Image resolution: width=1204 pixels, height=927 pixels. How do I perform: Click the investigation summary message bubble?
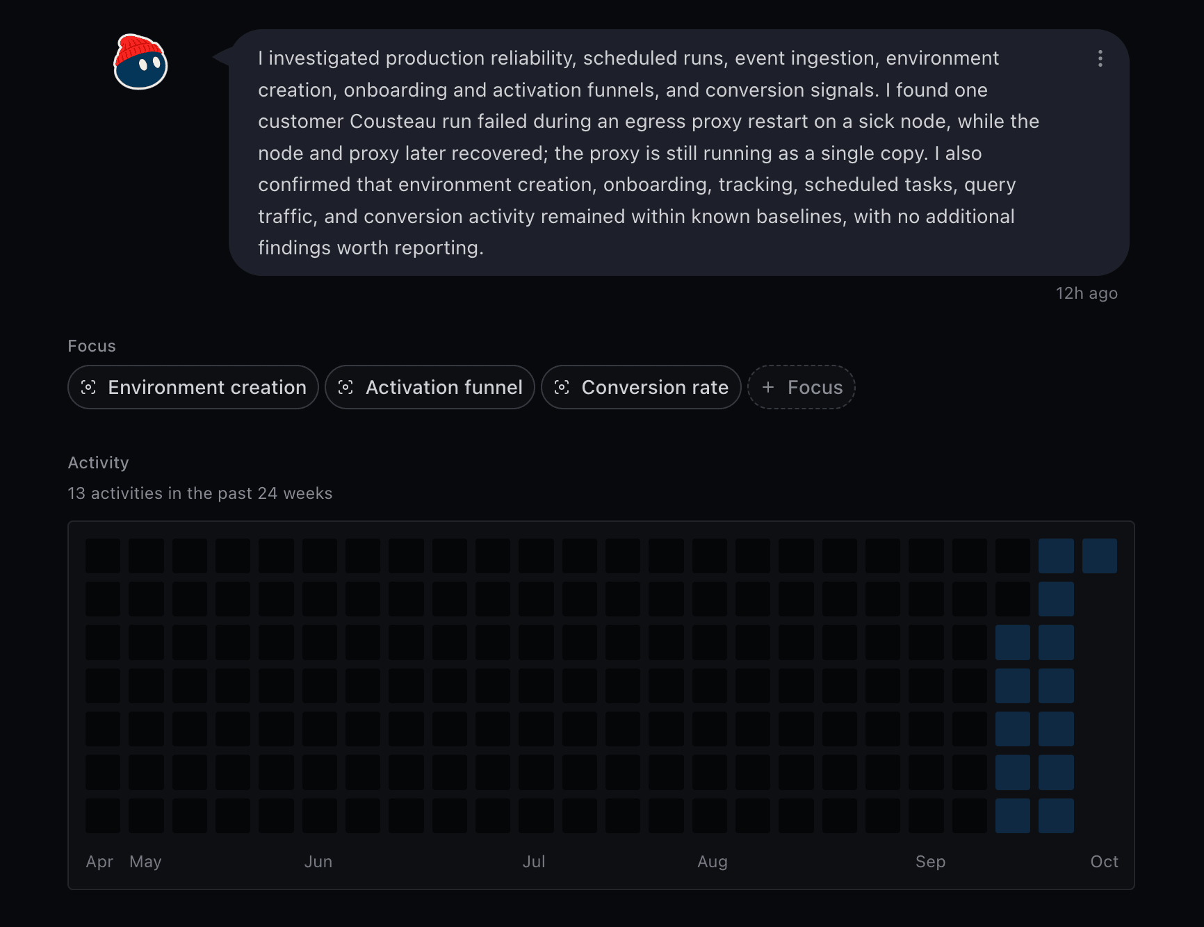(678, 152)
